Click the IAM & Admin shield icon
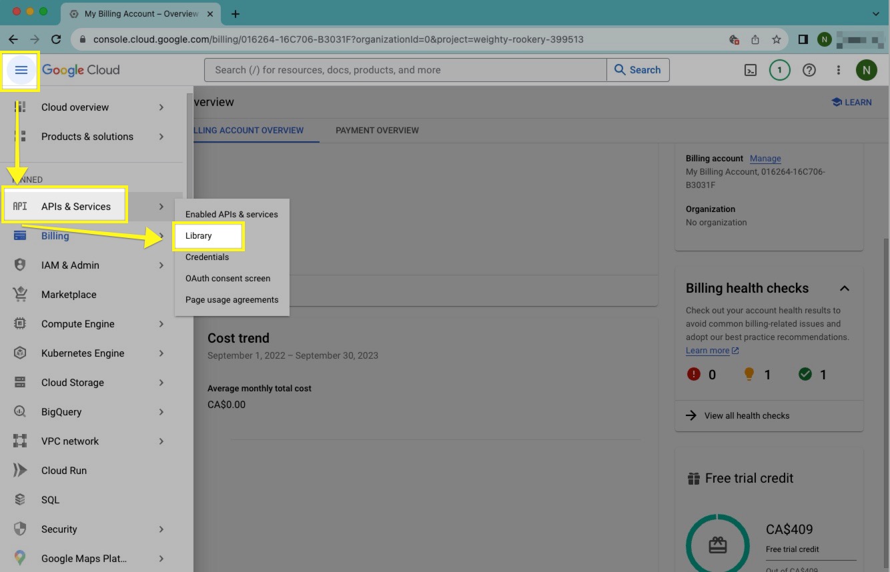 point(20,265)
